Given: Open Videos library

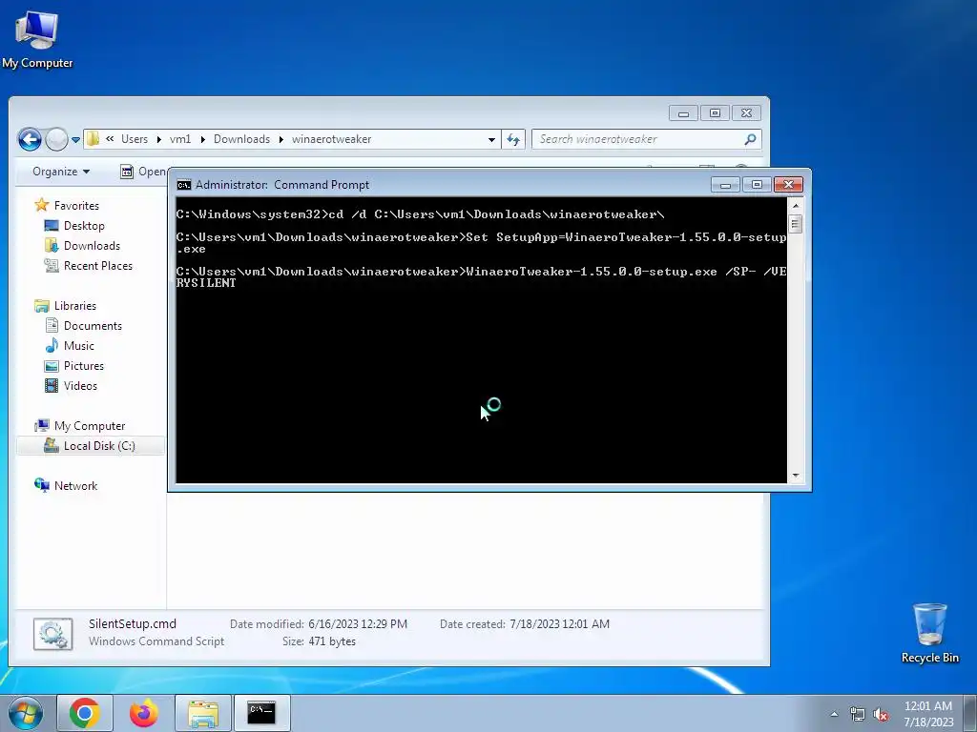Looking at the screenshot, I should pos(80,385).
